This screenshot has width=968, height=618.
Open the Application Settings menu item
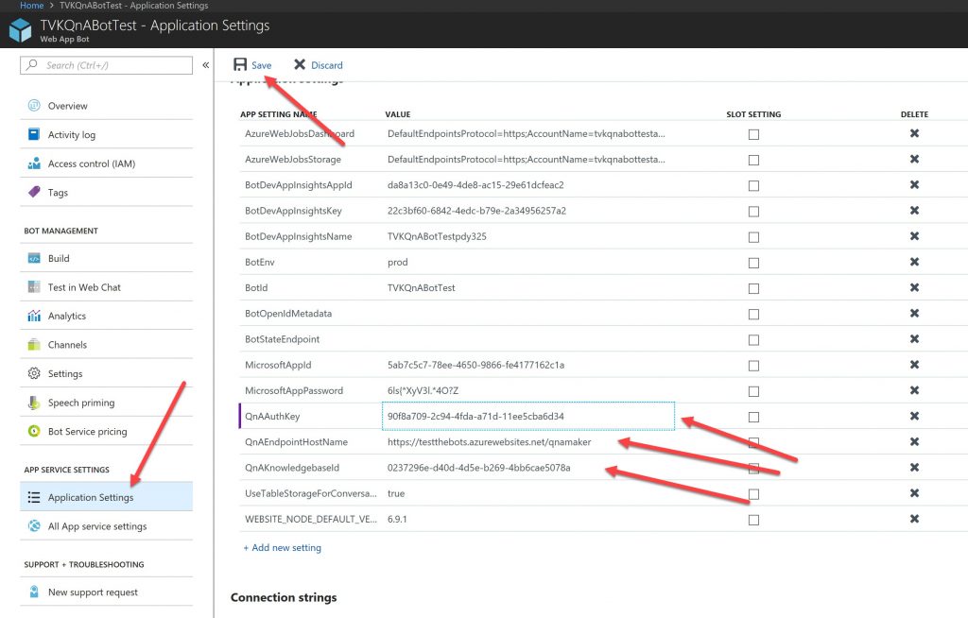pyautogui.click(x=91, y=497)
